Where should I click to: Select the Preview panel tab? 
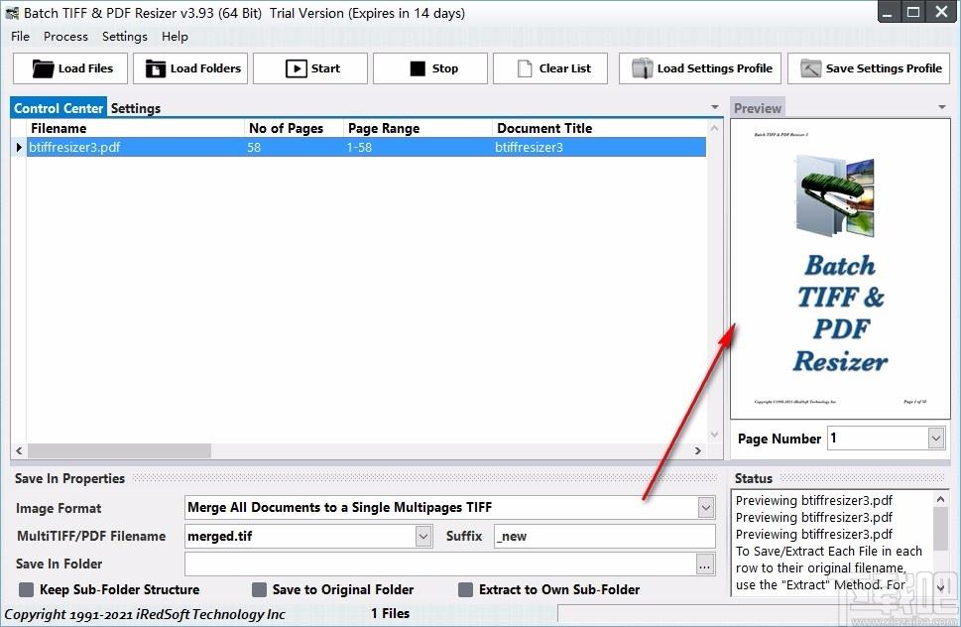[x=758, y=108]
